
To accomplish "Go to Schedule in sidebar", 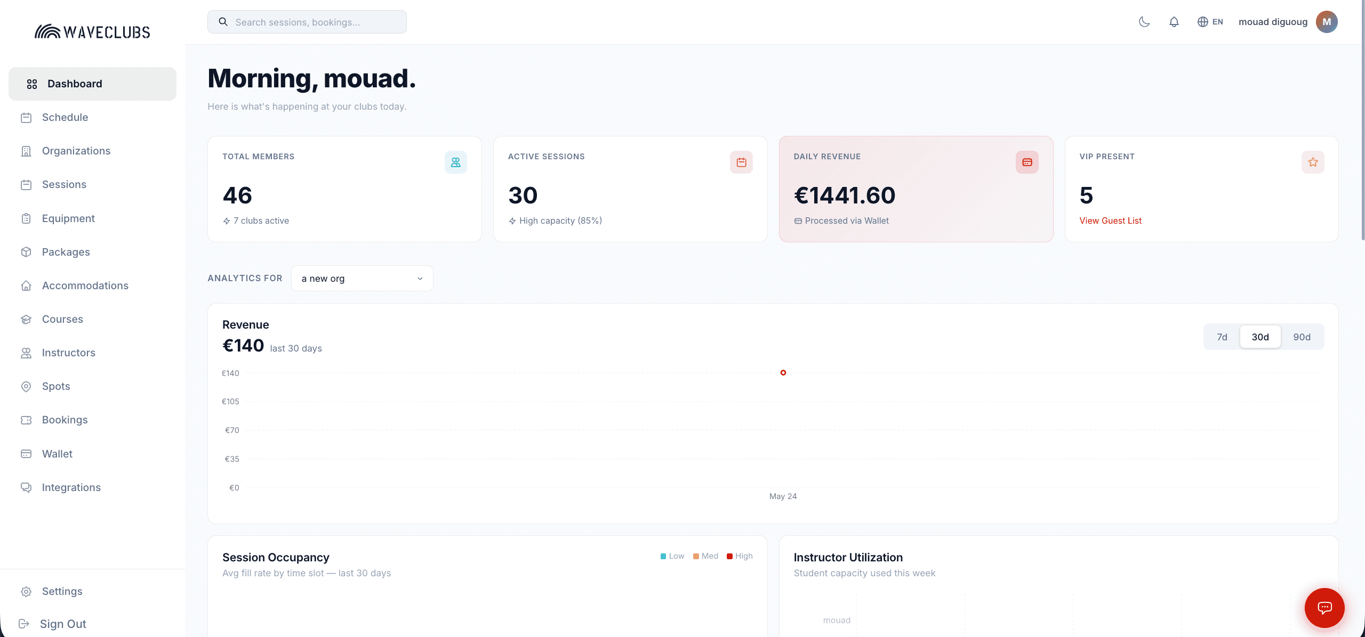I will [x=92, y=117].
